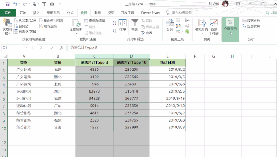Open the Customize Quick Access Toolbar dropdown

60,4
